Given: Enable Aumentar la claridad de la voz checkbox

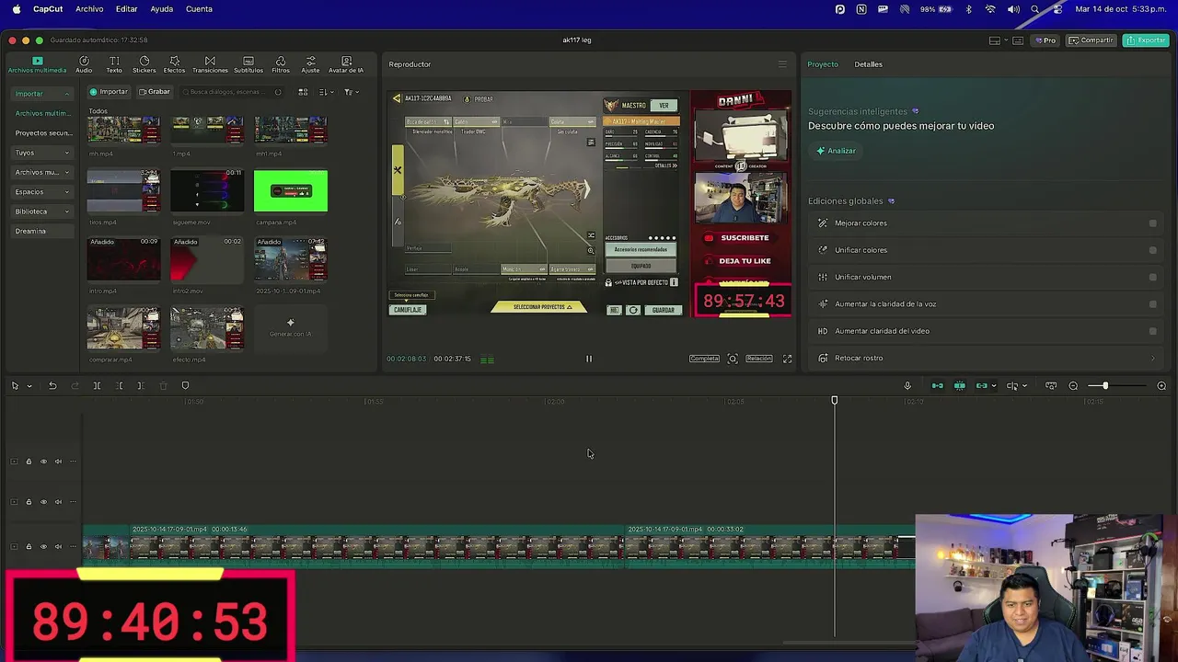Looking at the screenshot, I should pyautogui.click(x=1152, y=304).
